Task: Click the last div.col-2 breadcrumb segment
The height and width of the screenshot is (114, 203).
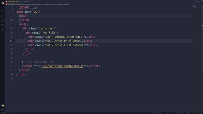Action: click(x=61, y=4)
